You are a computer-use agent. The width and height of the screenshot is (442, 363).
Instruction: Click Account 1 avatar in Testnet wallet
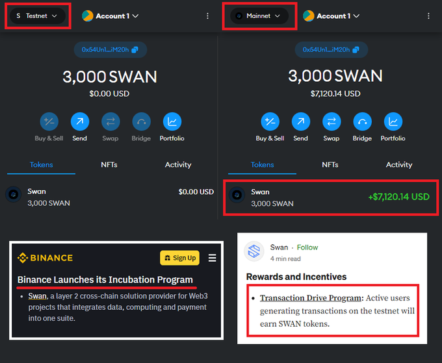click(88, 16)
